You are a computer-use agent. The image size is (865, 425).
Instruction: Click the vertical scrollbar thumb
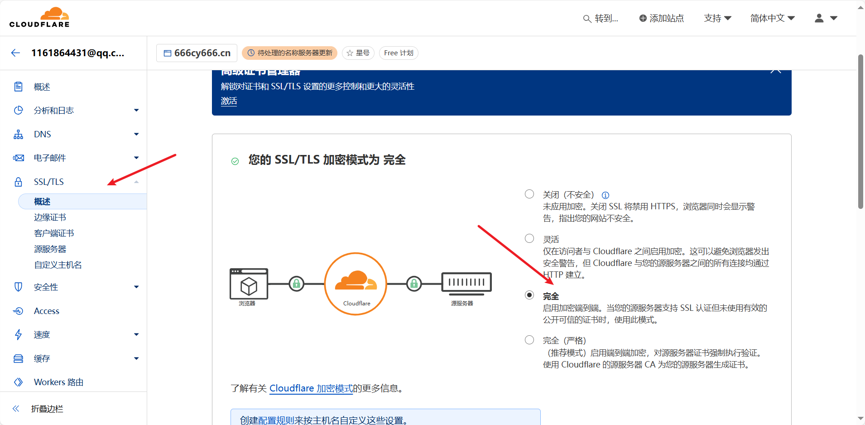(860, 131)
